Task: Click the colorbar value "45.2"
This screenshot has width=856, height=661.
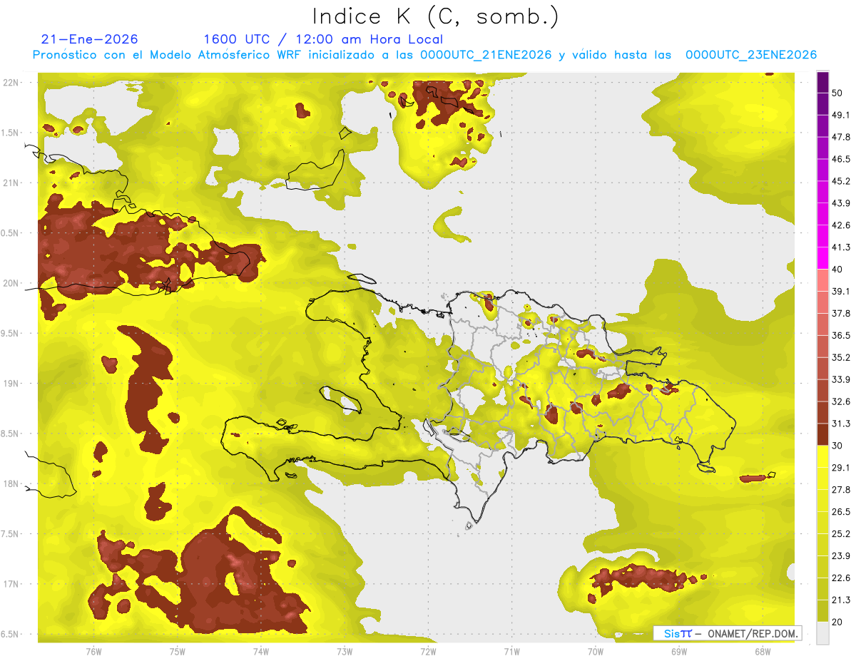Action: (842, 181)
